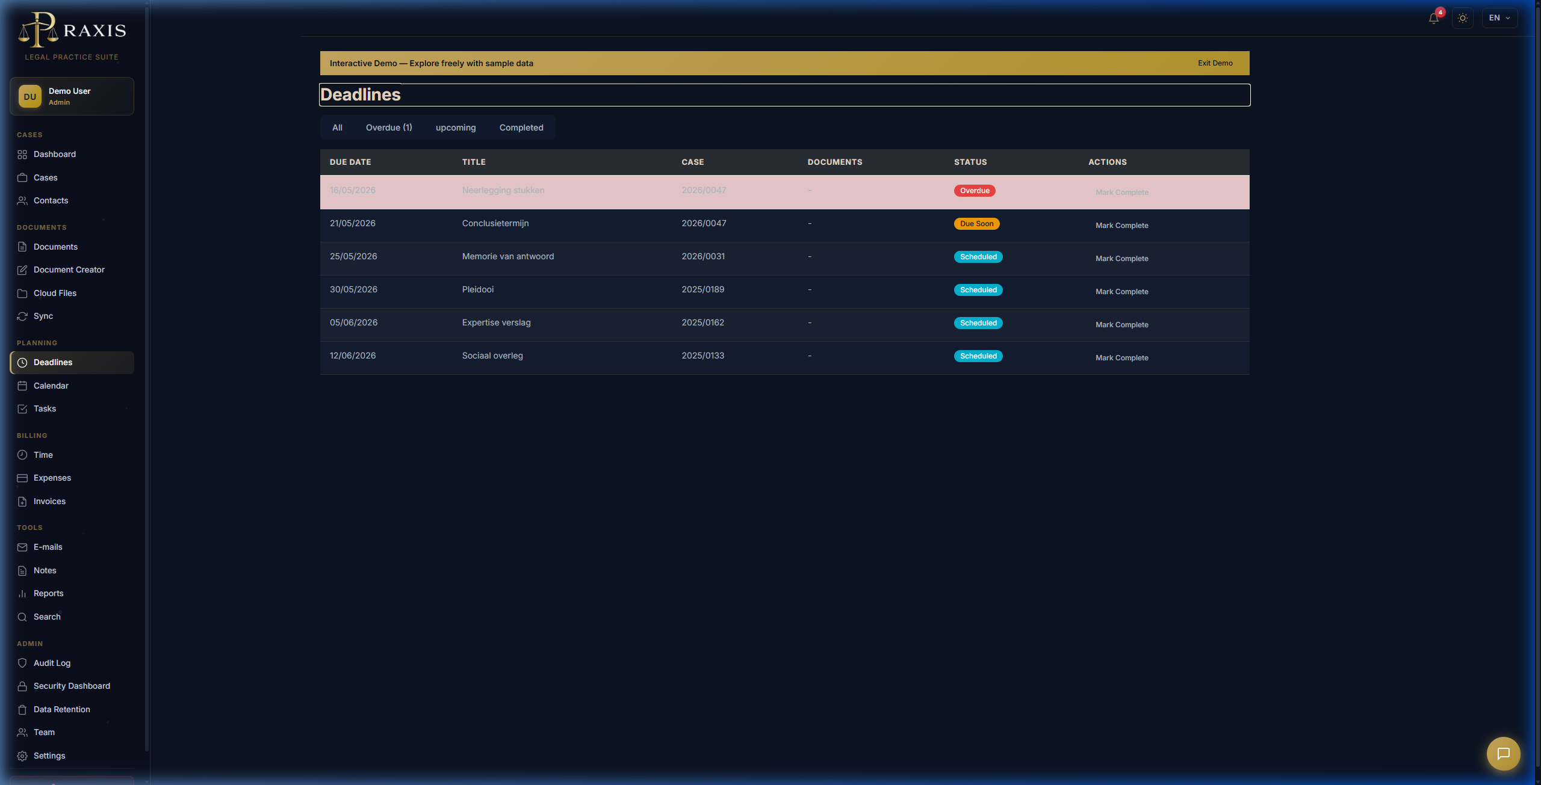Click the Documents file icon
Image resolution: width=1541 pixels, height=785 pixels.
click(22, 247)
